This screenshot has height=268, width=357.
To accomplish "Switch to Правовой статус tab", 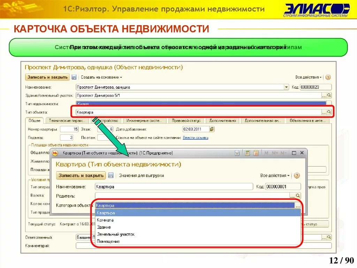I will (186, 121).
